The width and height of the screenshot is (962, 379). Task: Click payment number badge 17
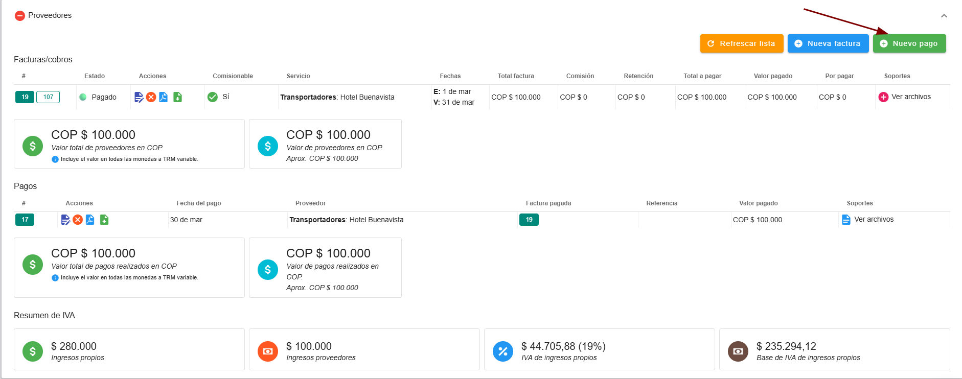tap(25, 220)
